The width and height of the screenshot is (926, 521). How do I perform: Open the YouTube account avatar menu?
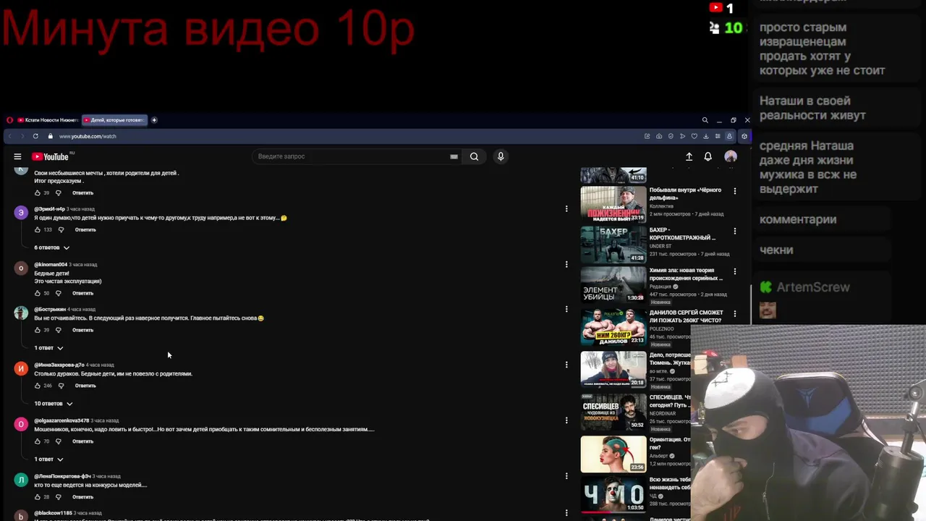click(x=731, y=156)
